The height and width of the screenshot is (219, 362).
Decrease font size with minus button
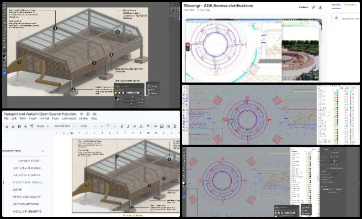coord(102,126)
